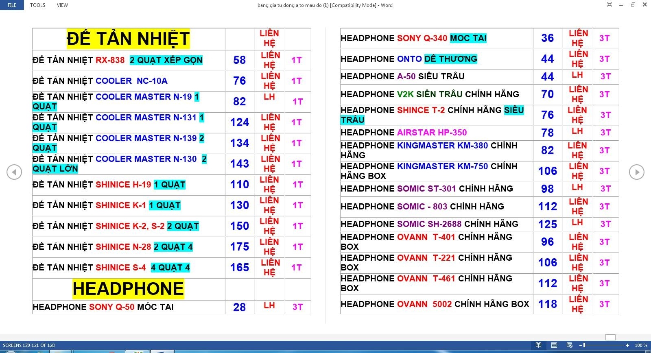Click price 125 for SOMIC SH-2688

click(x=548, y=224)
